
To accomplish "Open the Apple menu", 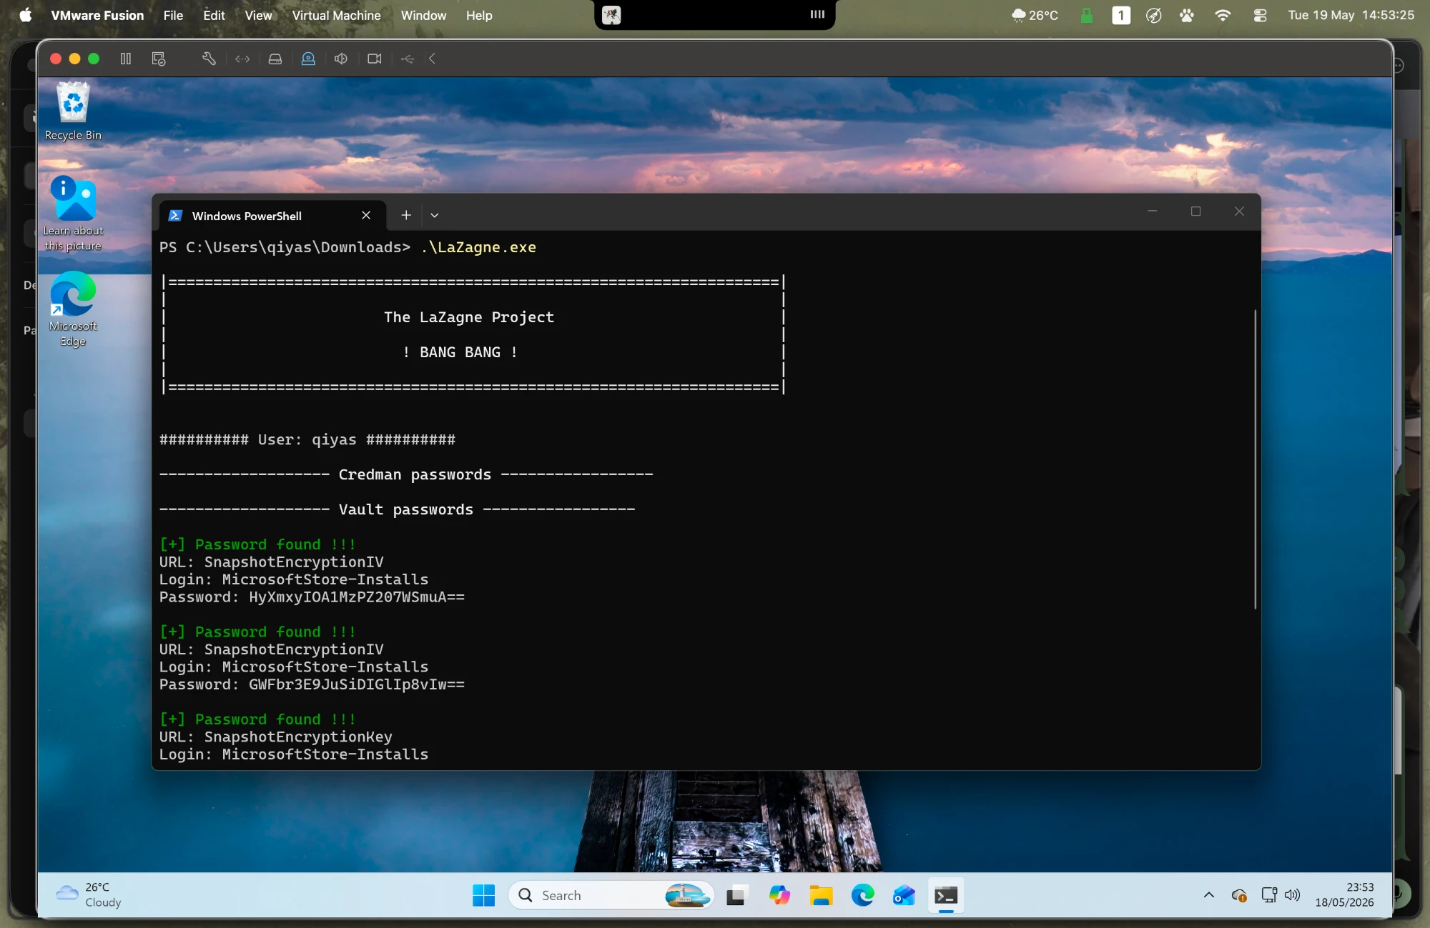I will pyautogui.click(x=26, y=15).
